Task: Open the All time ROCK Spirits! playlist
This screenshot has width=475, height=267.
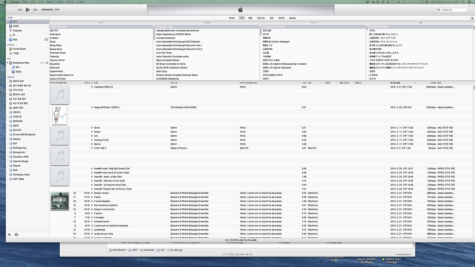Action: [24, 135]
